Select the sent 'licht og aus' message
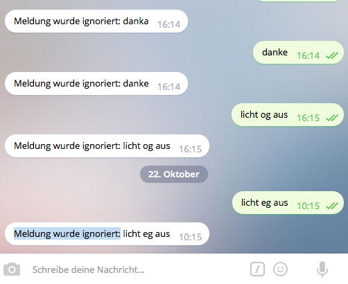Viewport: 348px width, 284px height. click(x=288, y=115)
